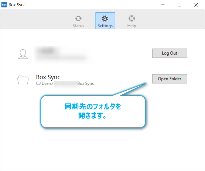The height and width of the screenshot is (171, 205).
Task: Click the Settings gear icon
Action: [x=105, y=19]
